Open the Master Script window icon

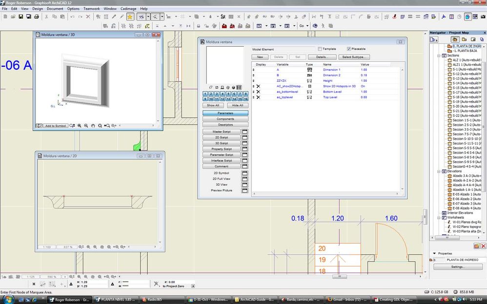tap(245, 132)
